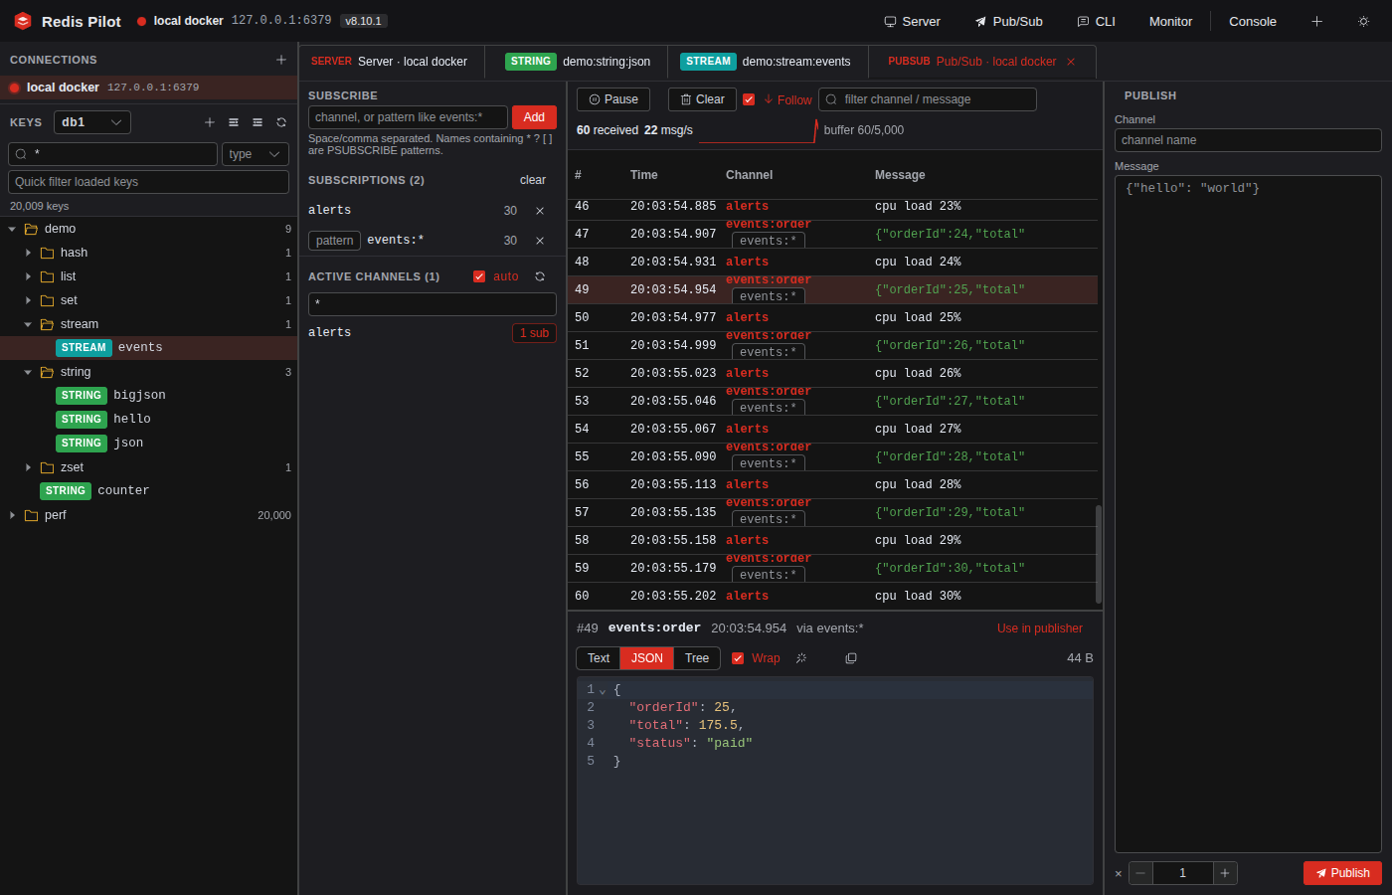Collapse the stream folder
The width and height of the screenshot is (1392, 895).
pyautogui.click(x=28, y=324)
